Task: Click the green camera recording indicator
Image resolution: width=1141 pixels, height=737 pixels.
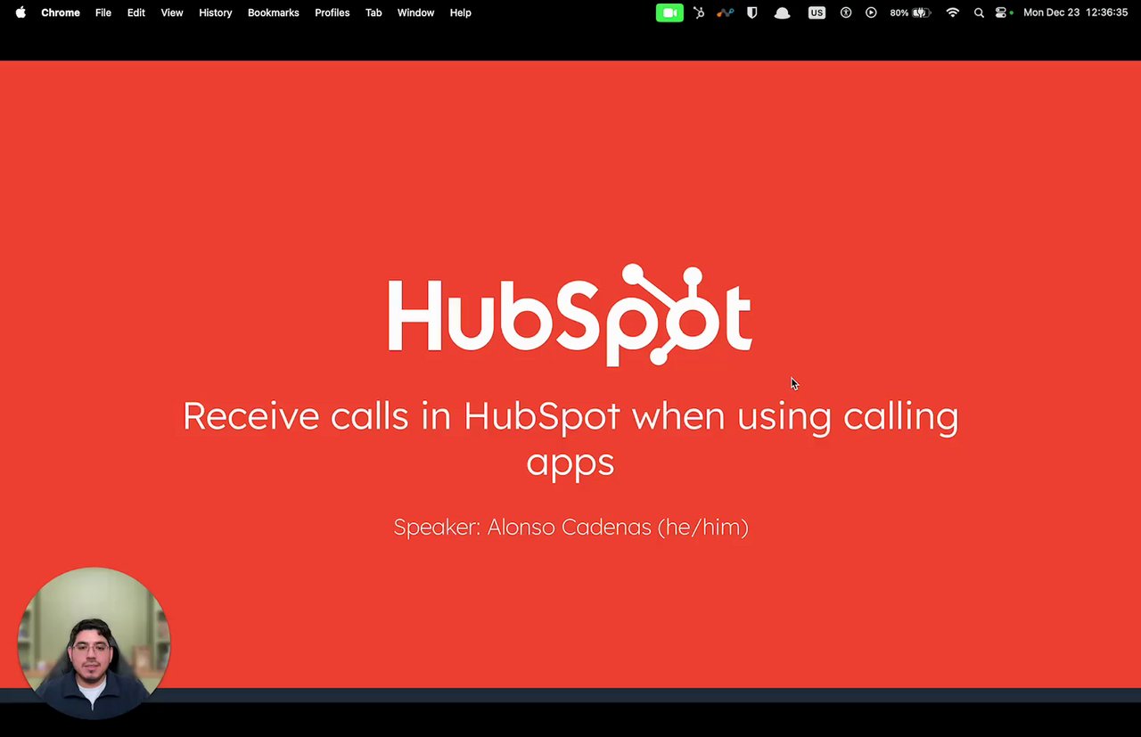Action: pos(669,12)
